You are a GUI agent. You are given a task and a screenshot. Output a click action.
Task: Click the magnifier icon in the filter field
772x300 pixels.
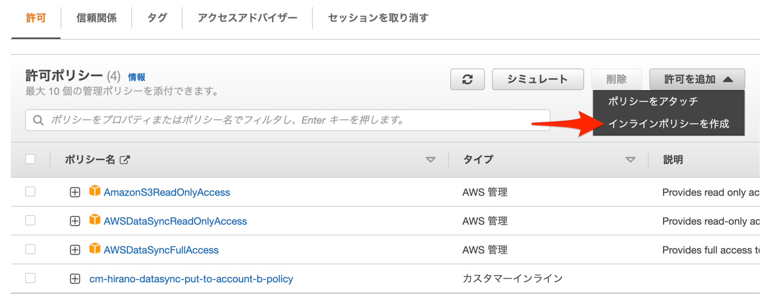click(39, 120)
